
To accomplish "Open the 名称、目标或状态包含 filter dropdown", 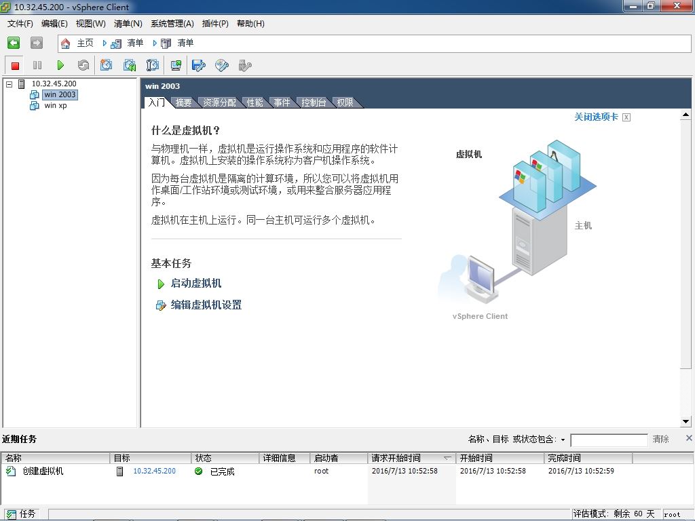I will click(x=563, y=440).
